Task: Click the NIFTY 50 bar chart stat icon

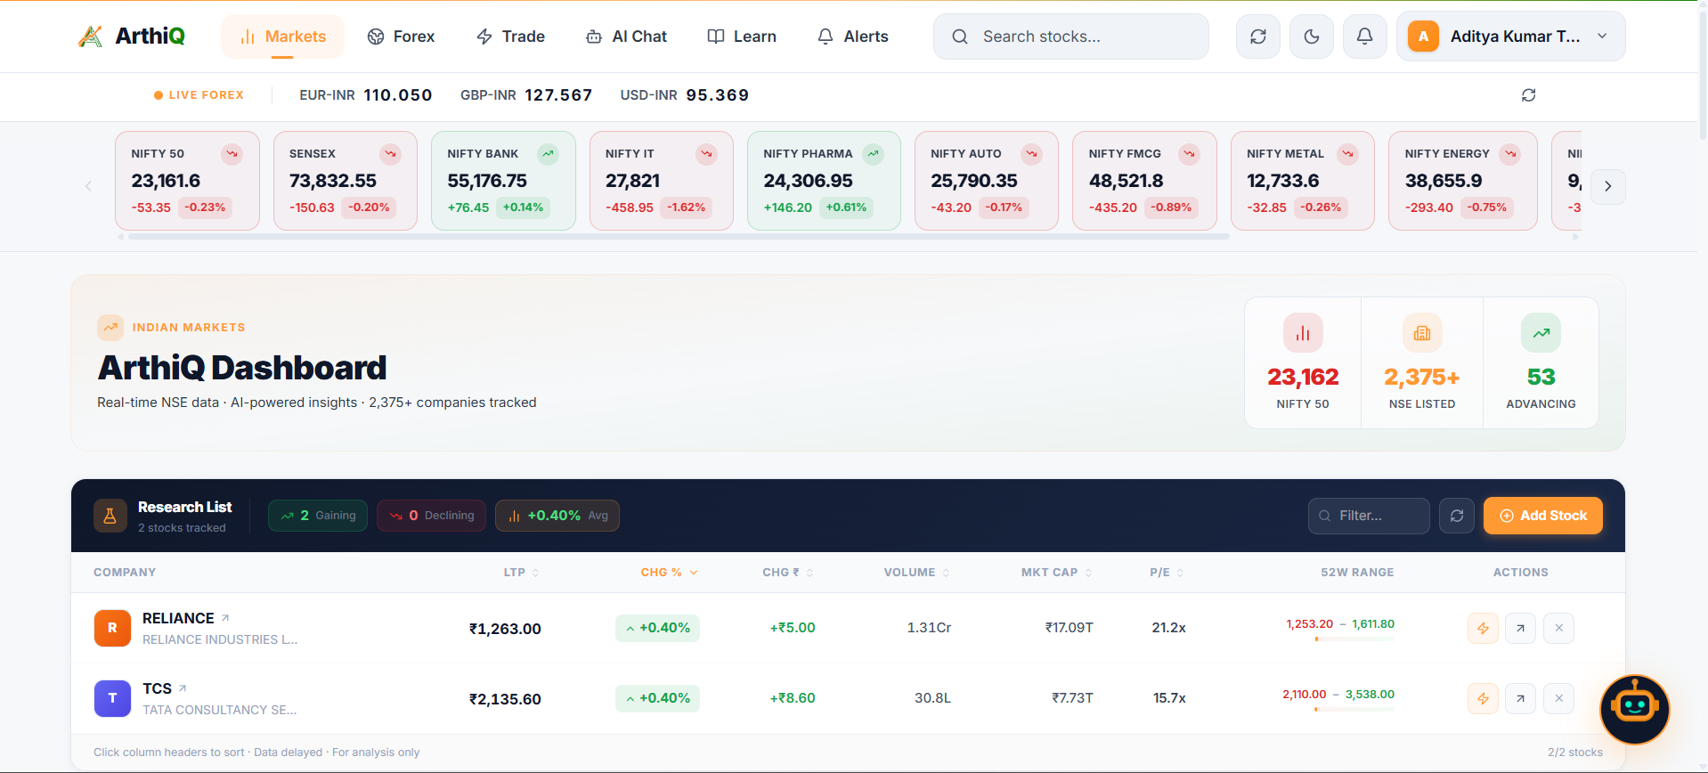Action: pos(1303,333)
